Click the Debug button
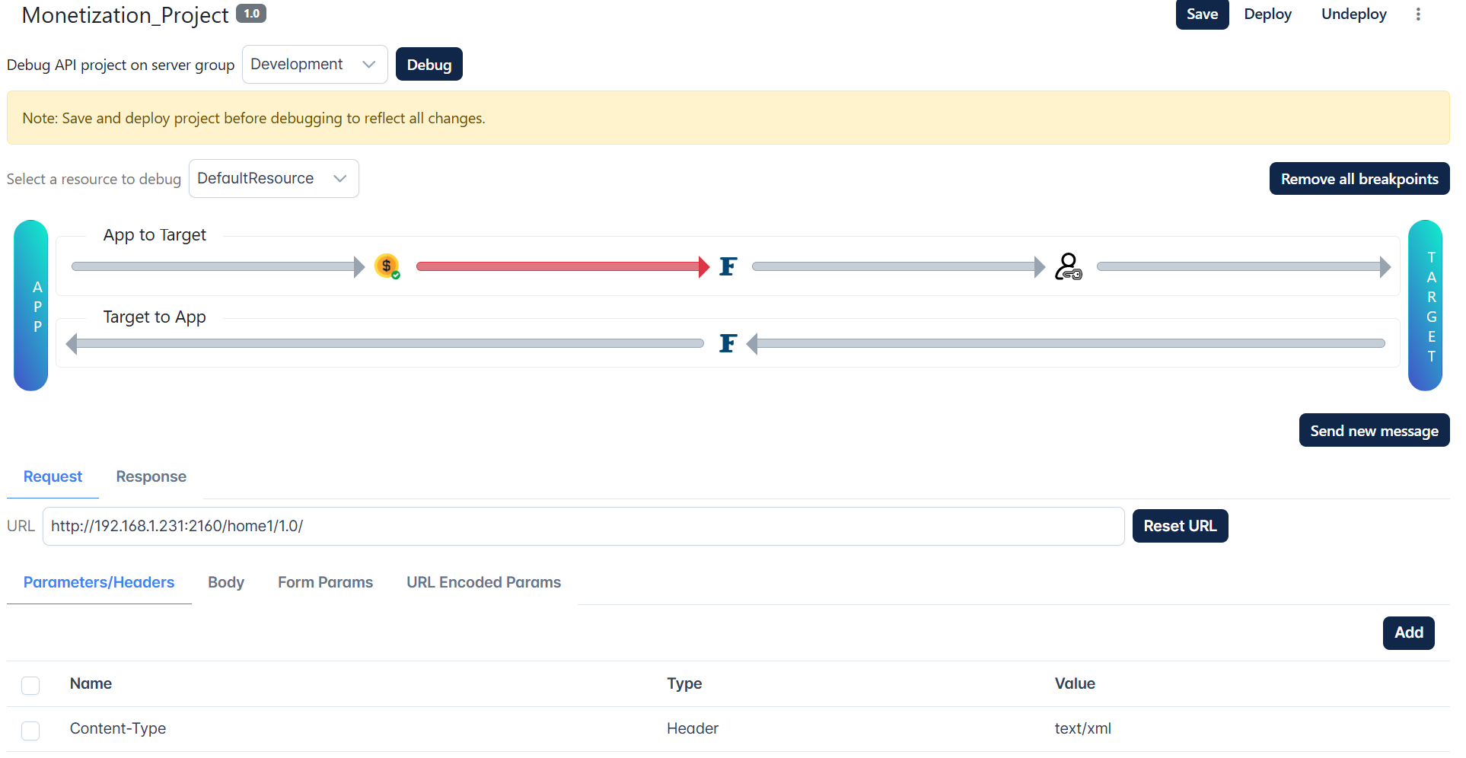Image resolution: width=1466 pixels, height=758 pixels. pos(429,65)
